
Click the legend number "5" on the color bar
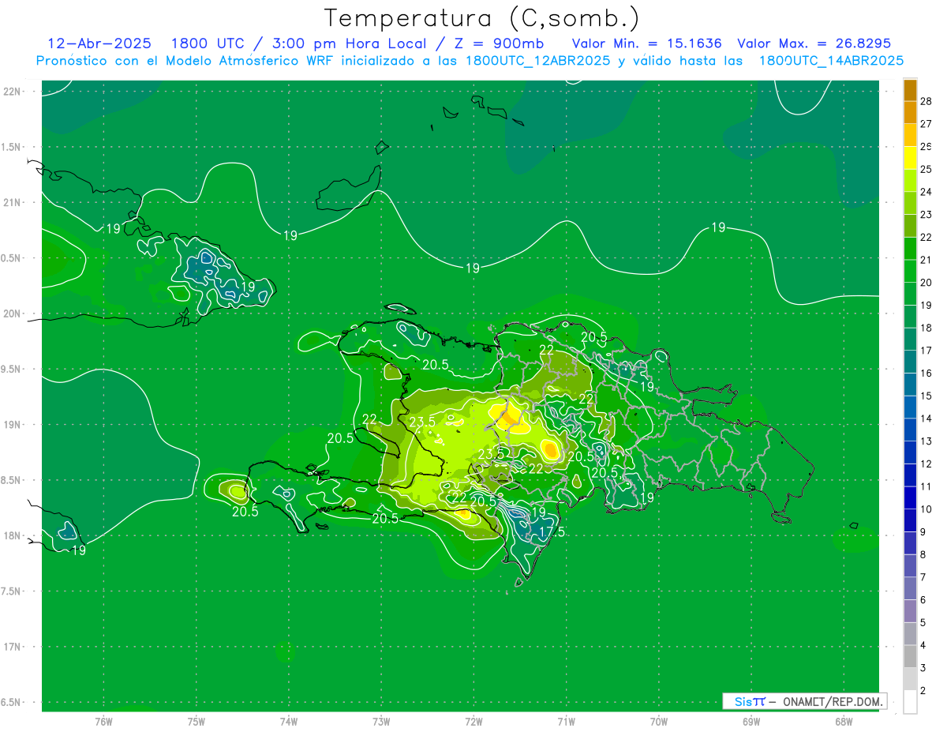point(924,623)
